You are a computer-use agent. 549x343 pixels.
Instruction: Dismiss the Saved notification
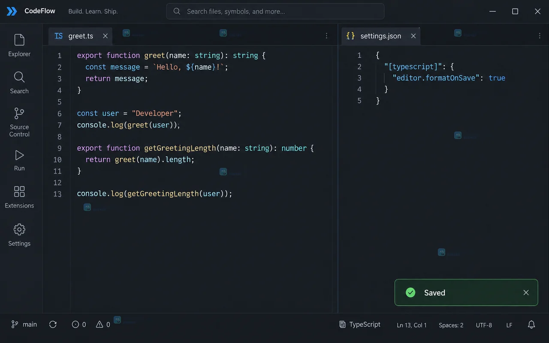pyautogui.click(x=526, y=292)
